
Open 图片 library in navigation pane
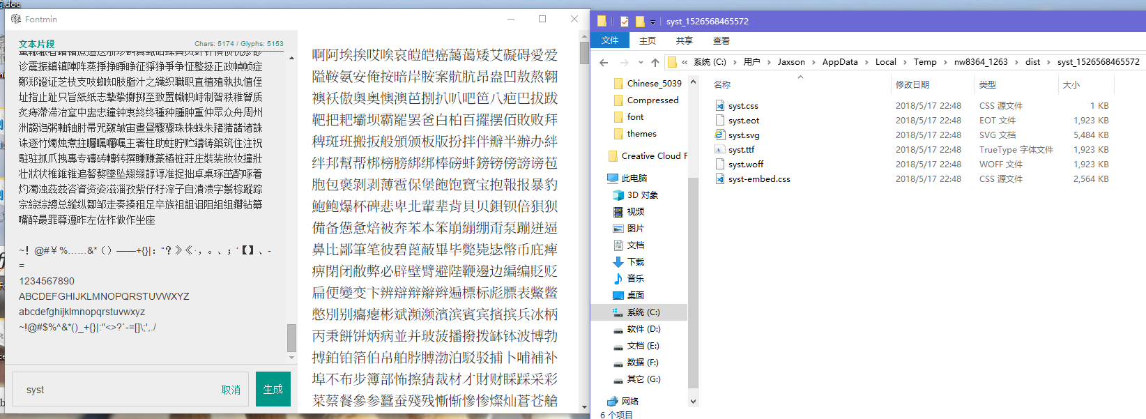628,228
